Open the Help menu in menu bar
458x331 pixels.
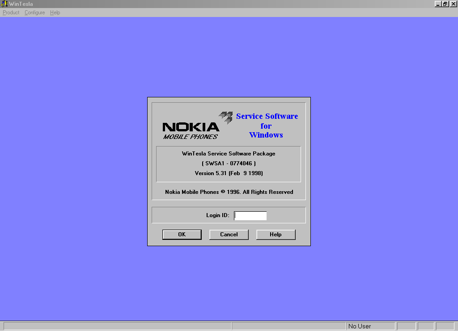coord(55,13)
